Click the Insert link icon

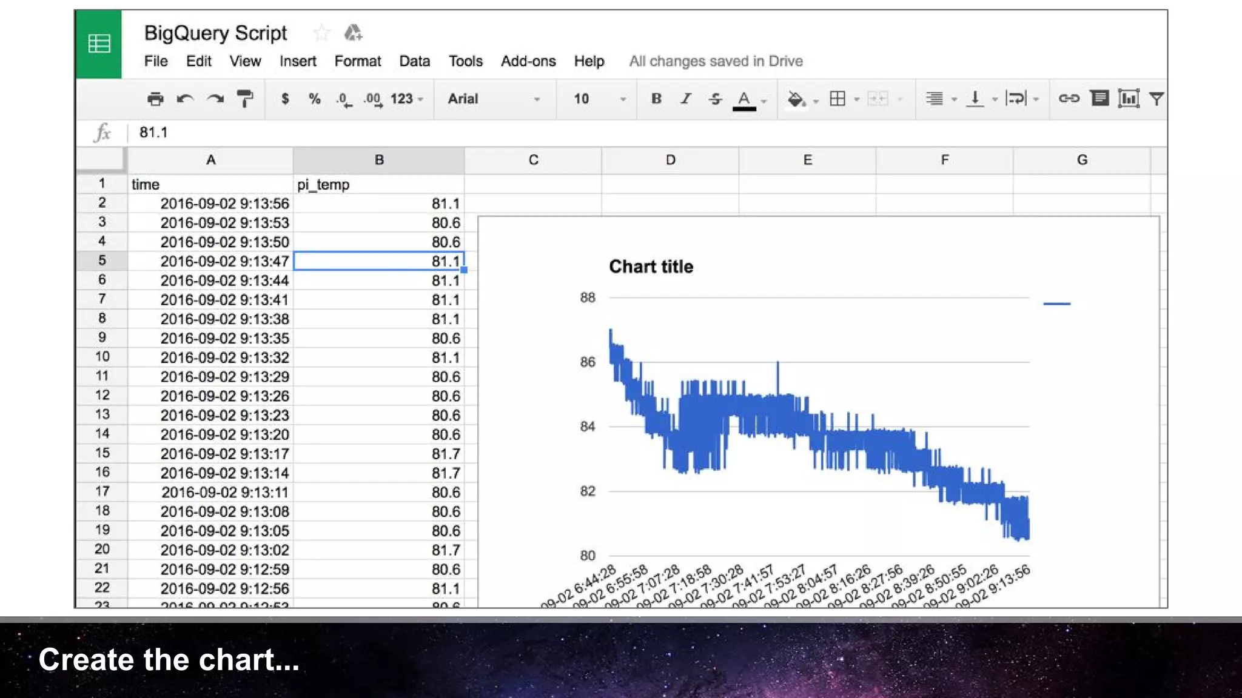pyautogui.click(x=1069, y=98)
